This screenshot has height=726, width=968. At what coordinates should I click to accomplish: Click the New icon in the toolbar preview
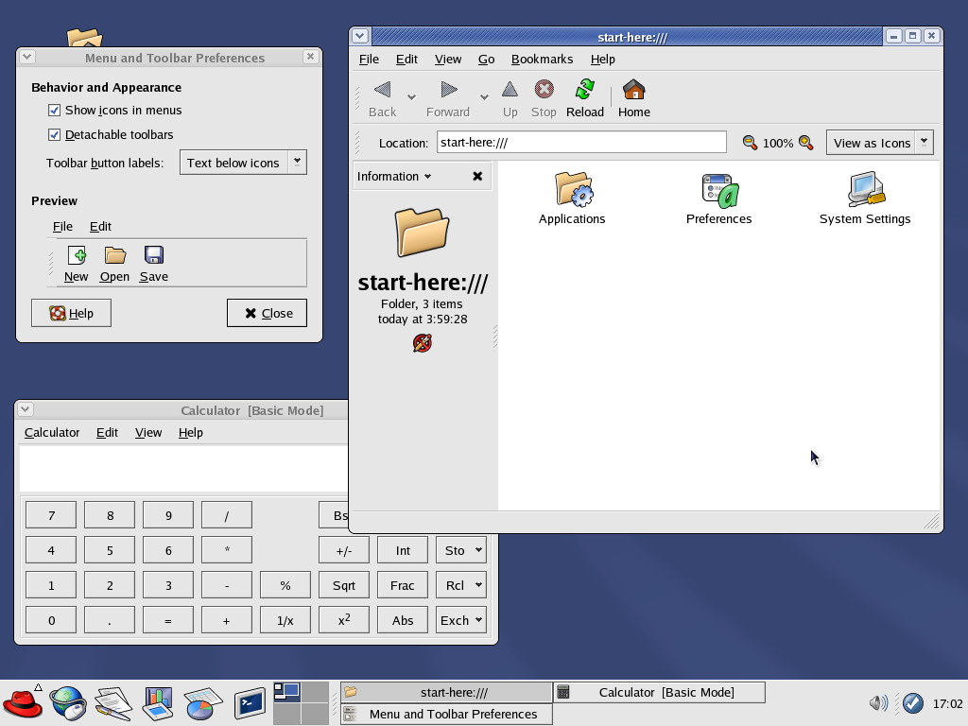(x=77, y=255)
